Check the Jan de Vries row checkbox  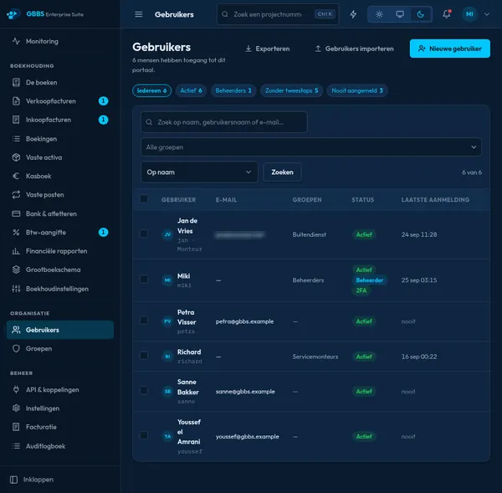(x=144, y=234)
